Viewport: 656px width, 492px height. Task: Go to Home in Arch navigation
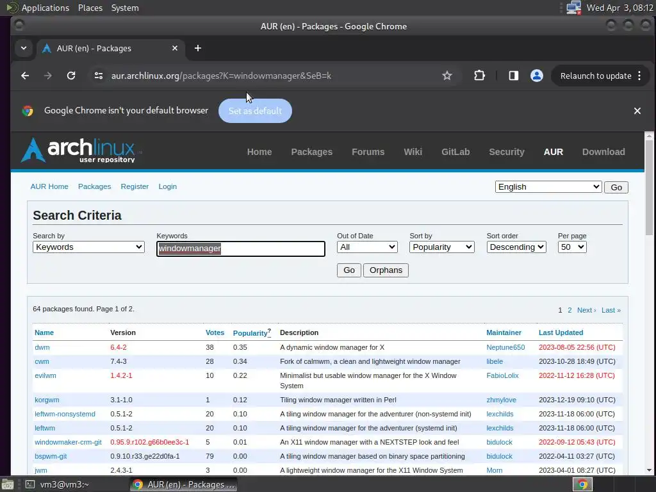click(259, 152)
